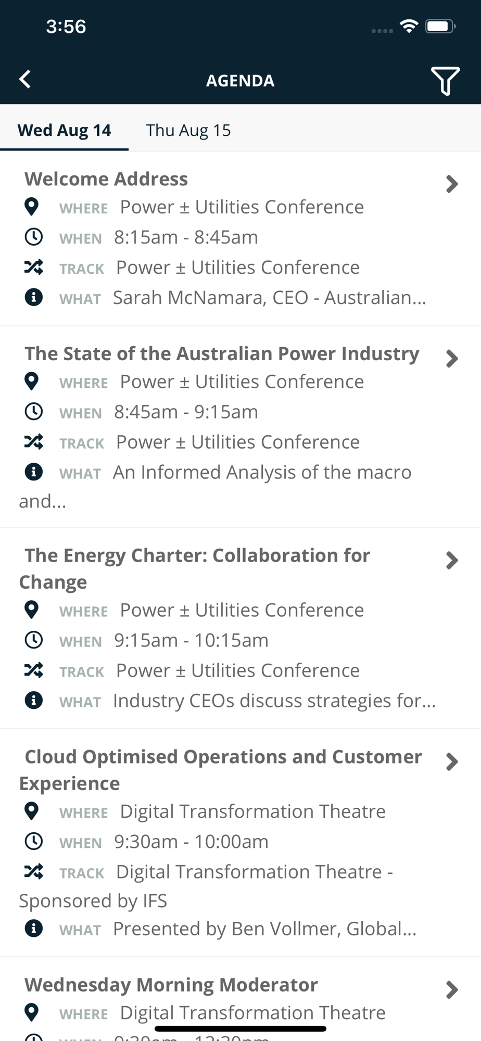The height and width of the screenshot is (1041, 481).
Task: Expand Wednesday Morning Moderator chevron
Action: tap(452, 990)
